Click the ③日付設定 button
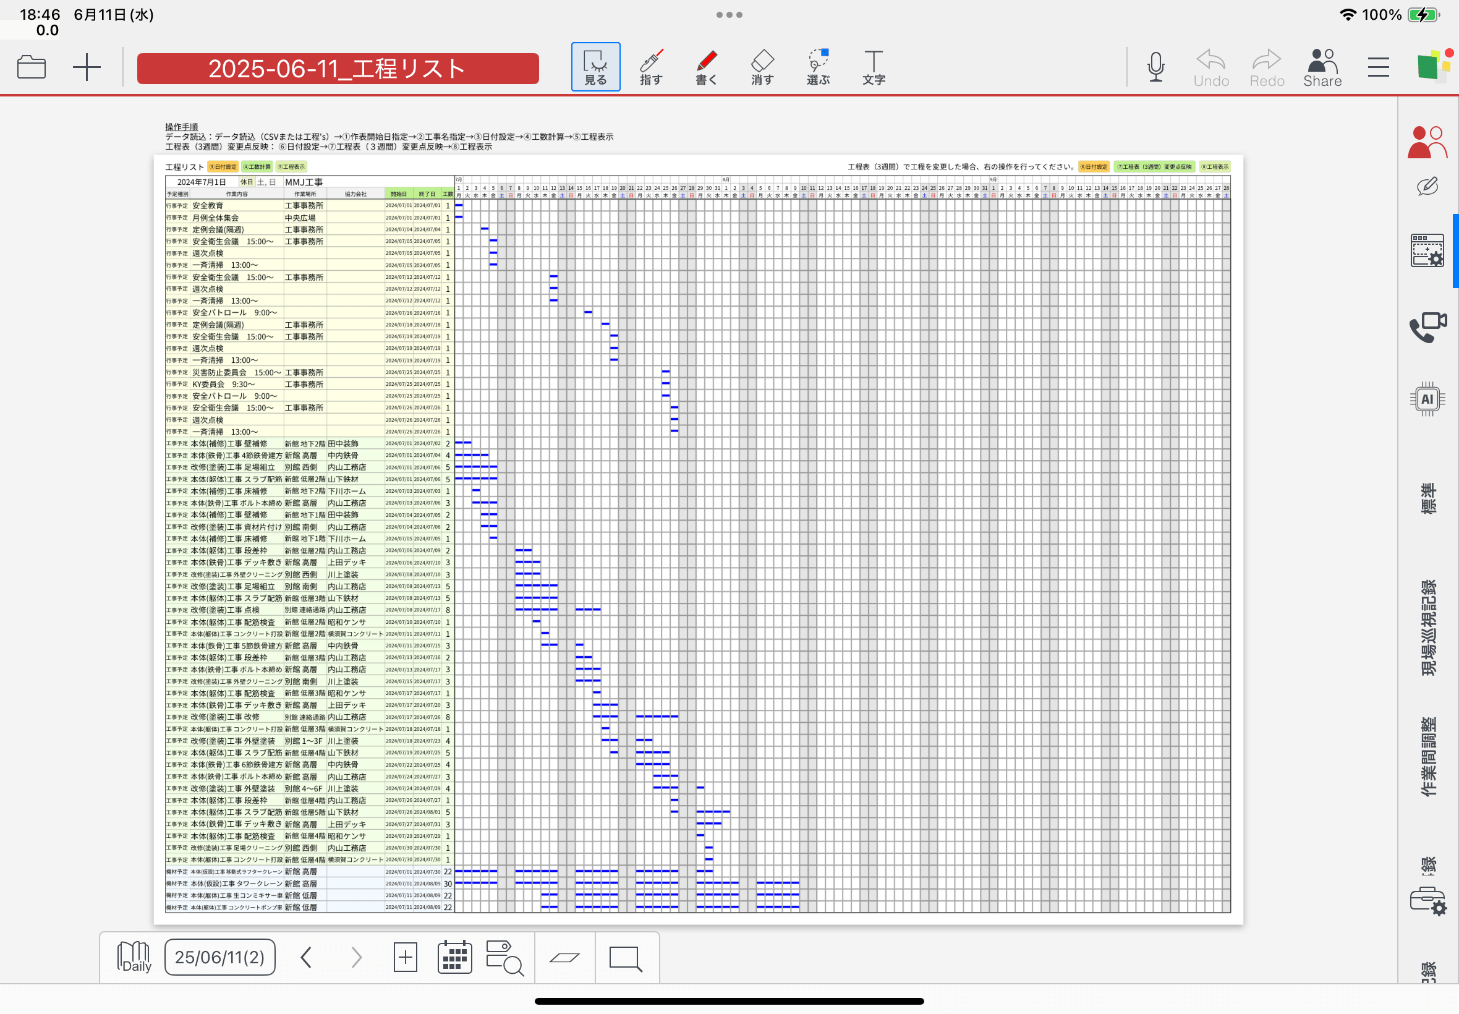1459x1014 pixels. [x=223, y=167]
